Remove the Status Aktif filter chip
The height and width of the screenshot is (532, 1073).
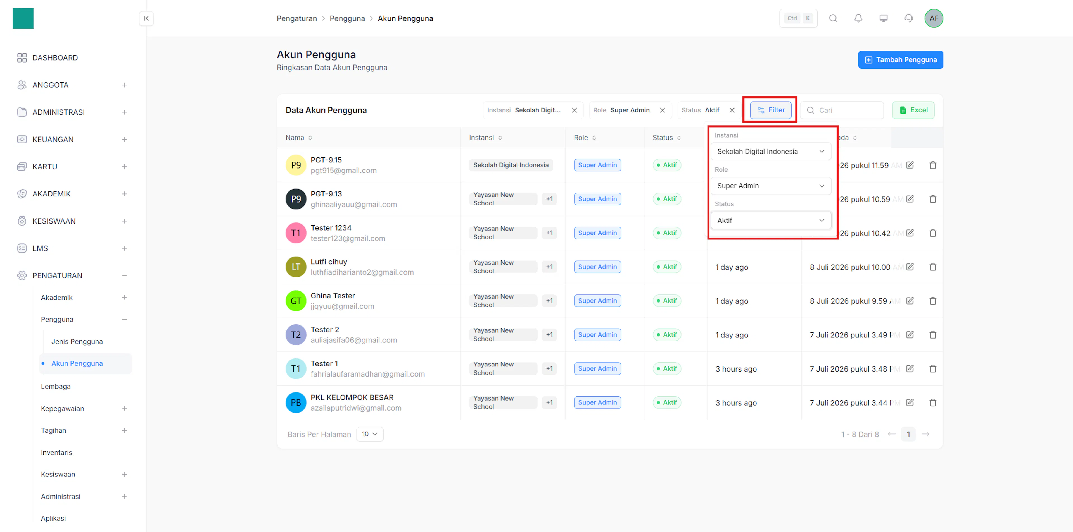pos(732,110)
